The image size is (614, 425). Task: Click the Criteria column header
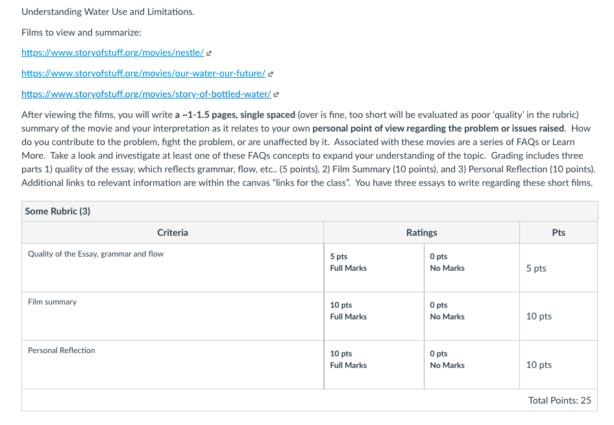click(x=173, y=233)
